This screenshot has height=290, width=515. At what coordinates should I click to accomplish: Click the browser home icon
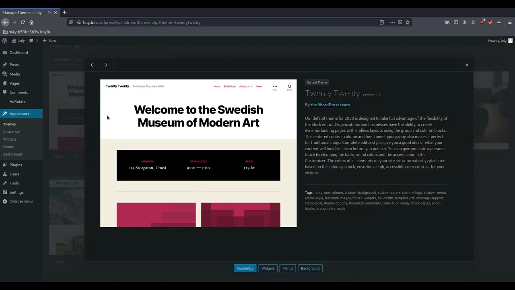click(31, 23)
